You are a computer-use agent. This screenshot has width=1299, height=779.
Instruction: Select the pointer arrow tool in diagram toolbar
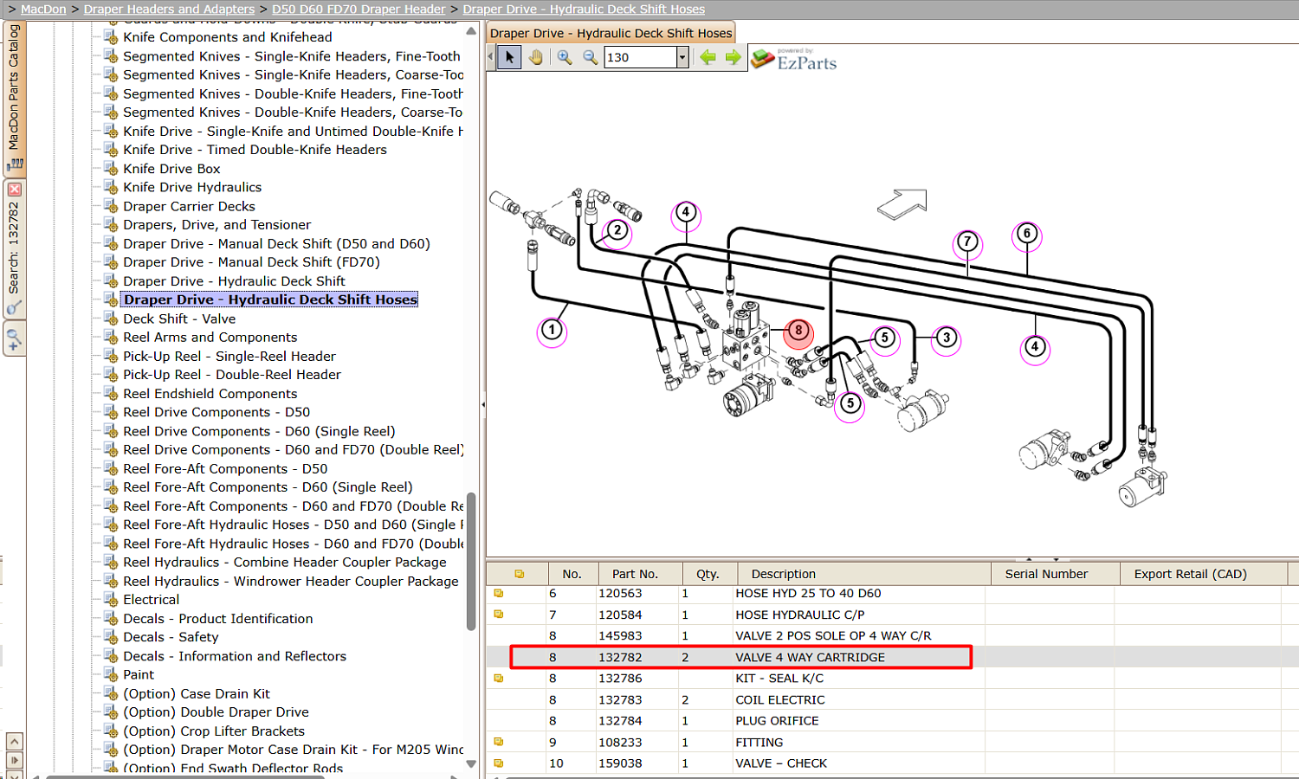pyautogui.click(x=509, y=57)
